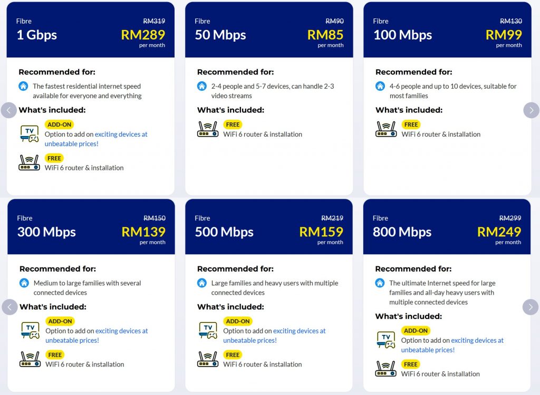Screen dimensions: 540x395
Task: Click the bottom row right carousel arrow
Action: click(x=531, y=307)
